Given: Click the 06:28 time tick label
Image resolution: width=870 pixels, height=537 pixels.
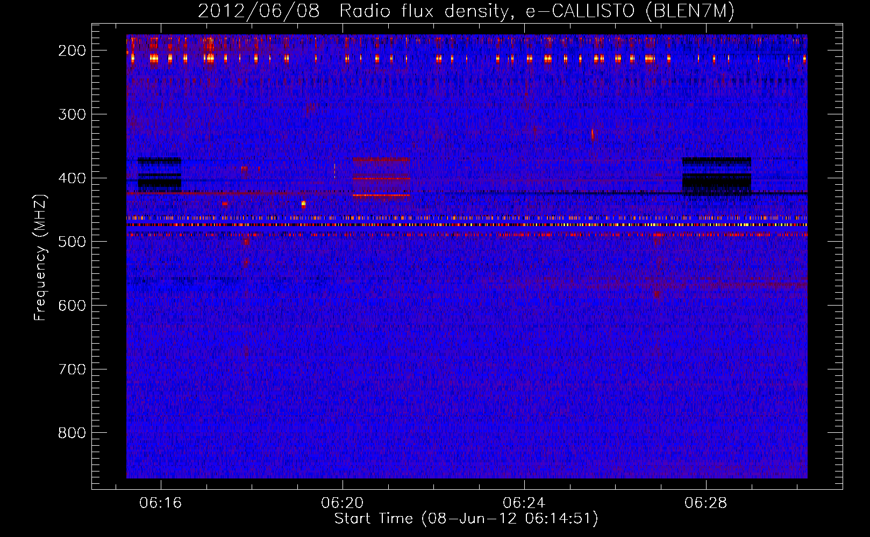Looking at the screenshot, I should click(x=706, y=503).
